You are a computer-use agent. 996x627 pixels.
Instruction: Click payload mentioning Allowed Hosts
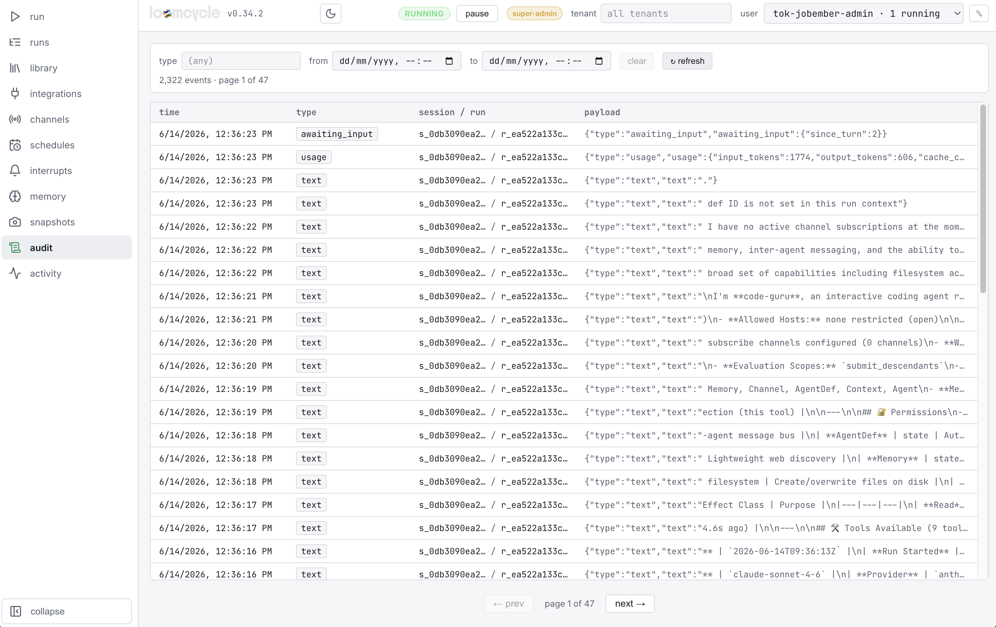coord(774,319)
